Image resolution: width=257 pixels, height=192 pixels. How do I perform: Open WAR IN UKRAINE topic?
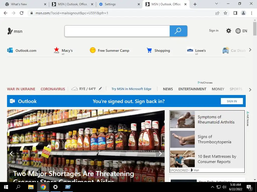(x=21, y=89)
